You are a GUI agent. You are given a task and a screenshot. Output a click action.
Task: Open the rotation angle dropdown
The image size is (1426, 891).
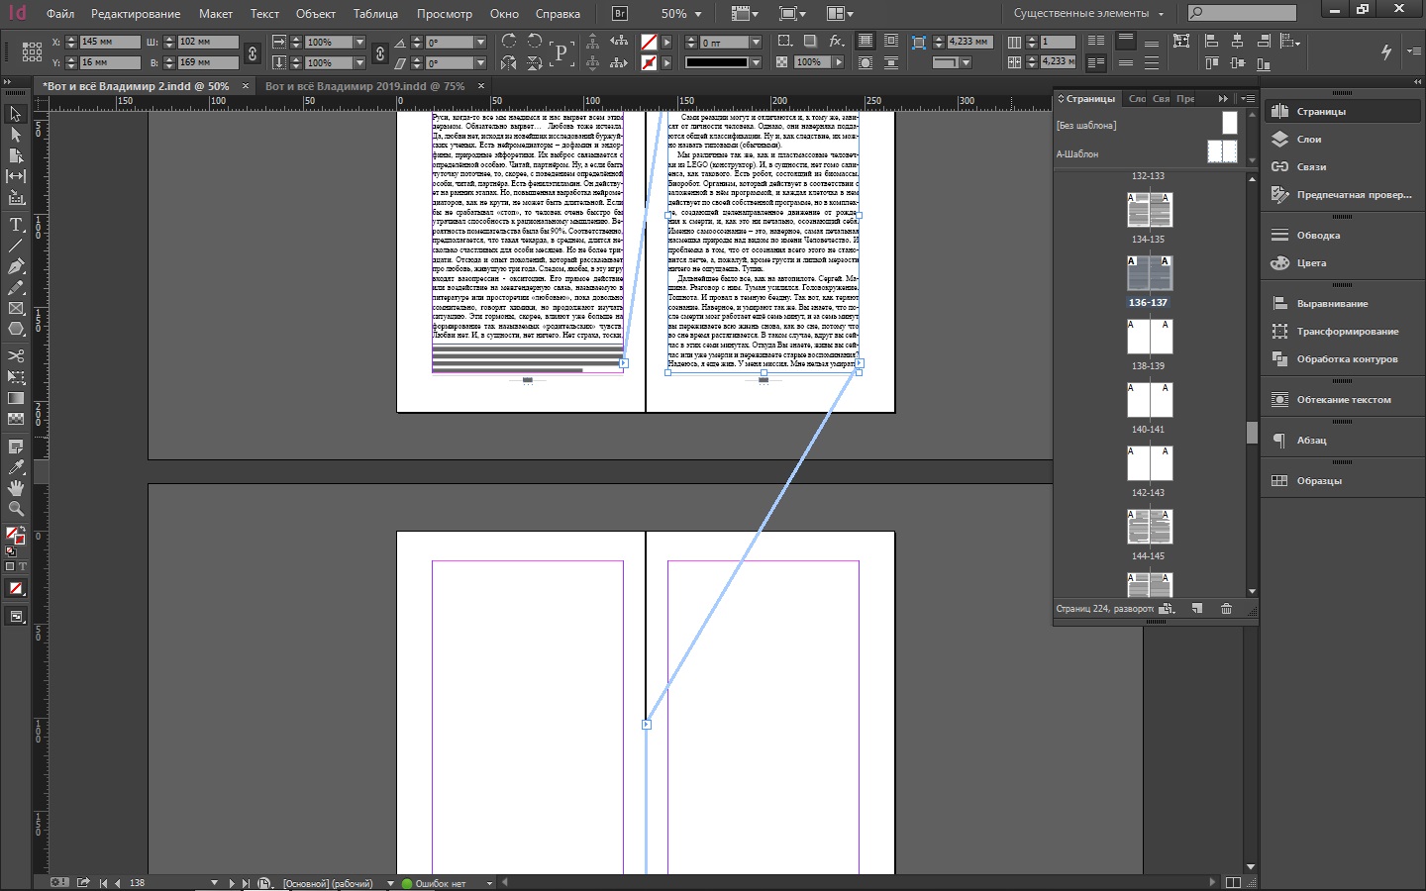(x=480, y=43)
